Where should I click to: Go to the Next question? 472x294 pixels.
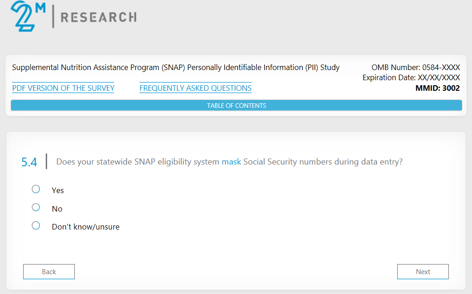click(x=423, y=271)
